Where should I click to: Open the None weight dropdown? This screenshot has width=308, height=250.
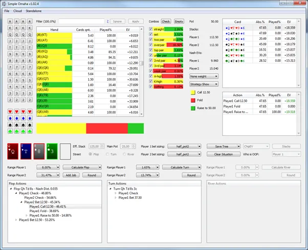tap(204, 76)
